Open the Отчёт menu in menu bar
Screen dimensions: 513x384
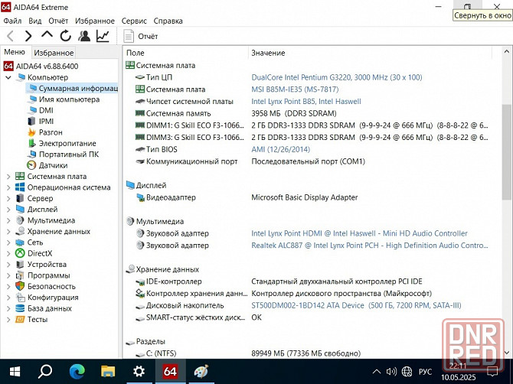[x=58, y=21]
